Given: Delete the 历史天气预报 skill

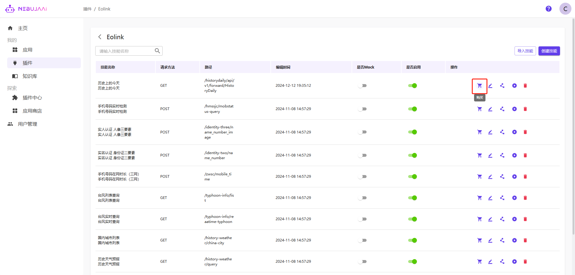Looking at the screenshot, I should click(x=525, y=262).
